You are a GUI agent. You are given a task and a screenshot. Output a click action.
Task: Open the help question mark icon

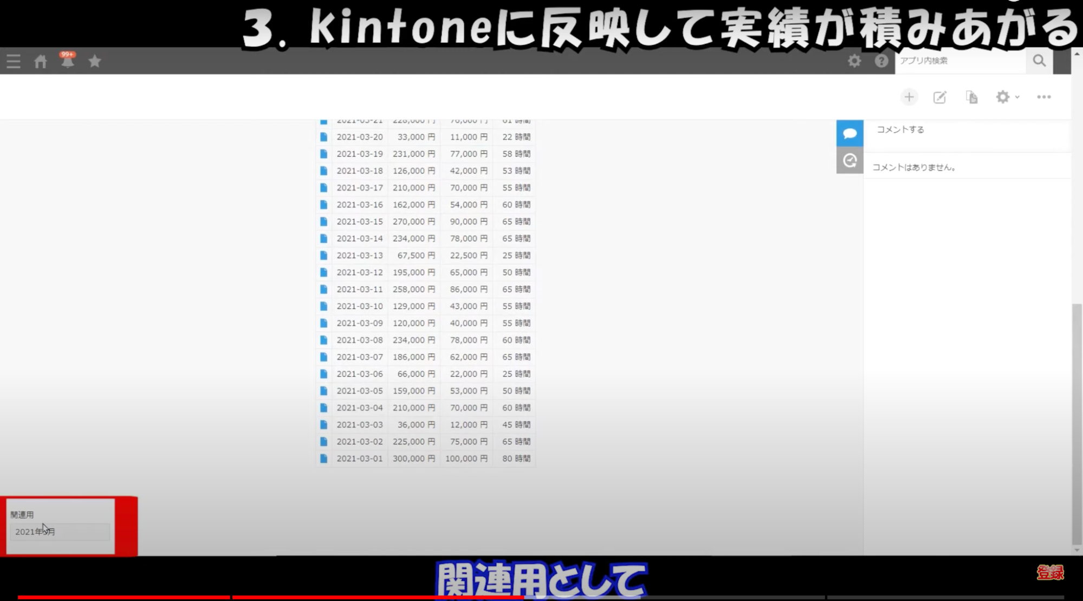click(x=881, y=61)
